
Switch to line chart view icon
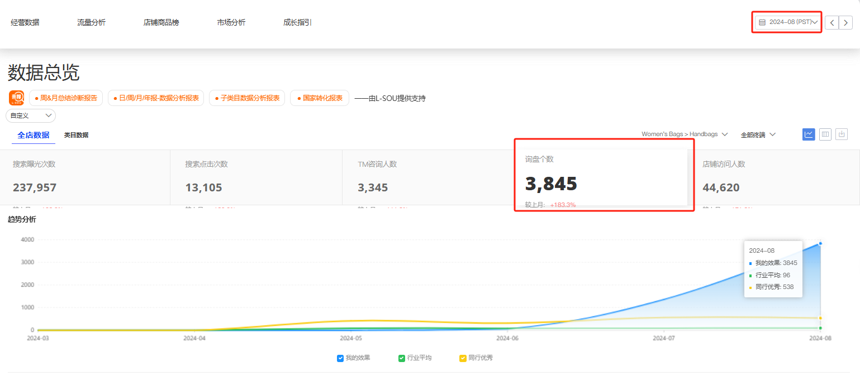809,134
